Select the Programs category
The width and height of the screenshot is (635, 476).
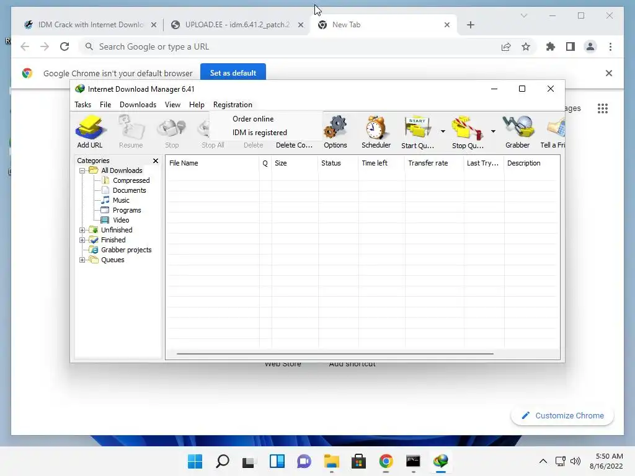(x=127, y=210)
